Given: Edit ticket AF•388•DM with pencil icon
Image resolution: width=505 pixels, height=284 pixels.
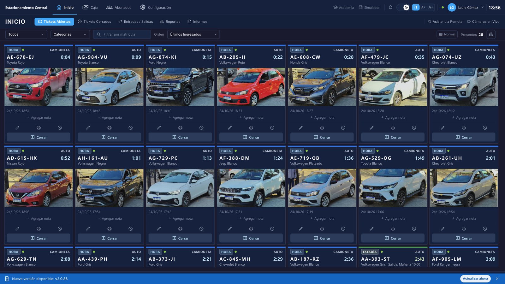Looking at the screenshot, I should [230, 229].
